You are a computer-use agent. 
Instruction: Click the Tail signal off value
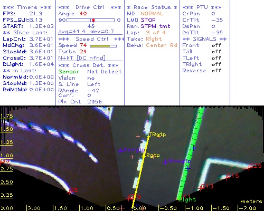pyautogui.click(x=216, y=52)
